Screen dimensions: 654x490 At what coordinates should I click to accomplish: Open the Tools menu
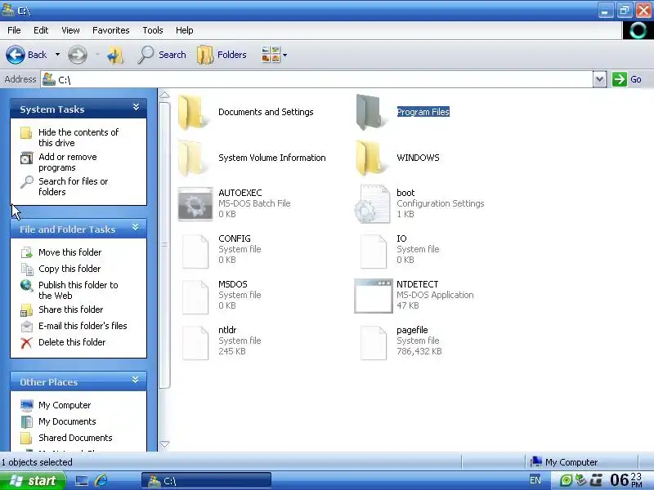coord(153,30)
